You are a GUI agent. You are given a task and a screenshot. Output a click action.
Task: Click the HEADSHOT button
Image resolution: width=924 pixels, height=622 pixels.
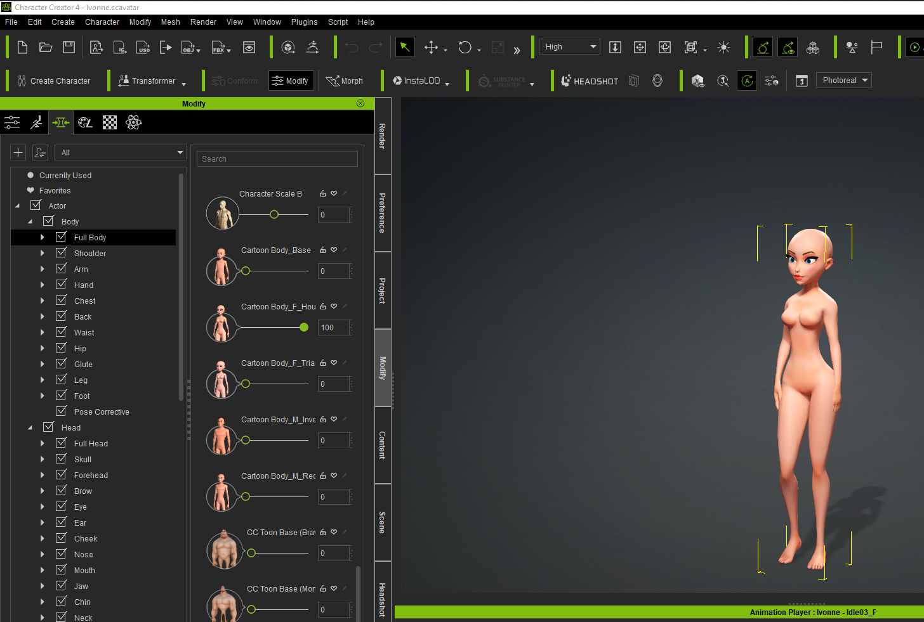[x=590, y=81]
